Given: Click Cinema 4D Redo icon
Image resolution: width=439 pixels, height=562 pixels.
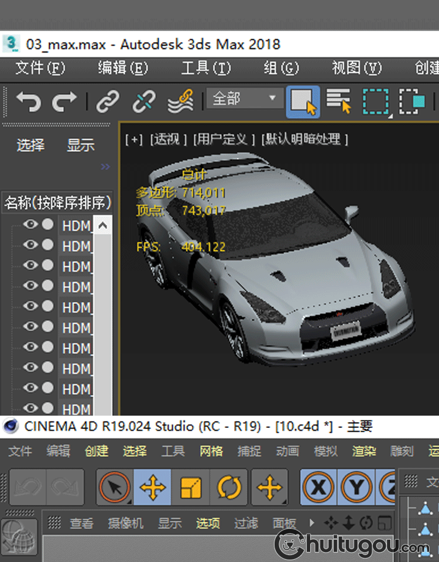Looking at the screenshot, I should point(65,488).
